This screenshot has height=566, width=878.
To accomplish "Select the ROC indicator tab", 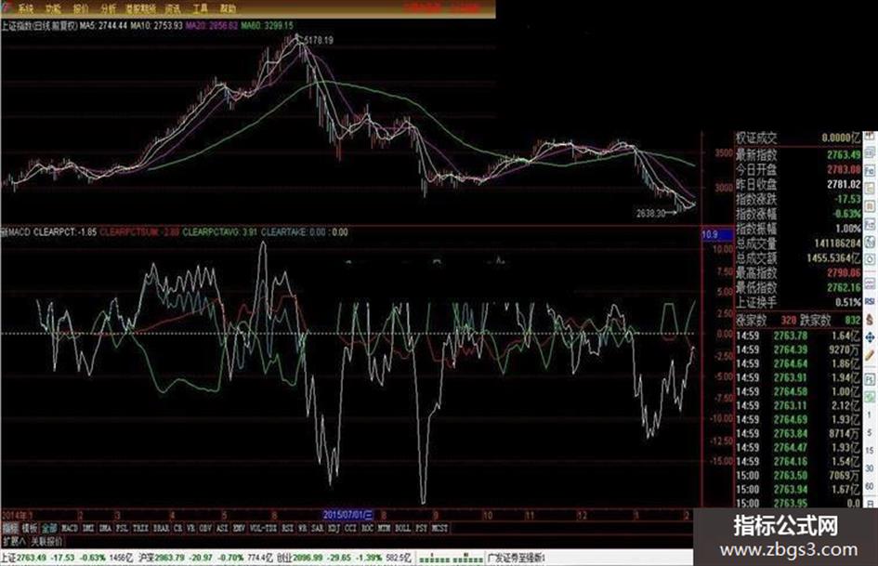I will (x=367, y=528).
